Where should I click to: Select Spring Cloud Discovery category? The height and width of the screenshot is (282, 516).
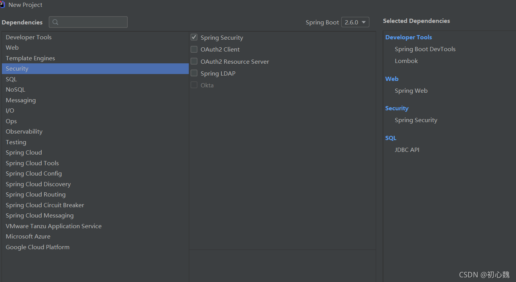(x=95, y=184)
